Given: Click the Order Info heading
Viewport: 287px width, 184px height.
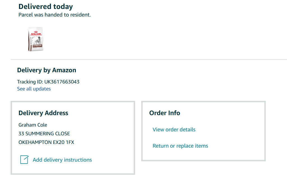Looking at the screenshot, I should pos(164,113).
